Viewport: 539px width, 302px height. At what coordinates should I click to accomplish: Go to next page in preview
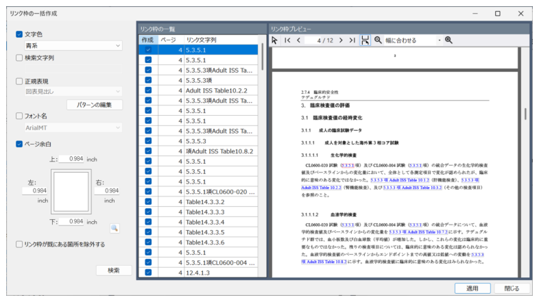[x=341, y=40]
